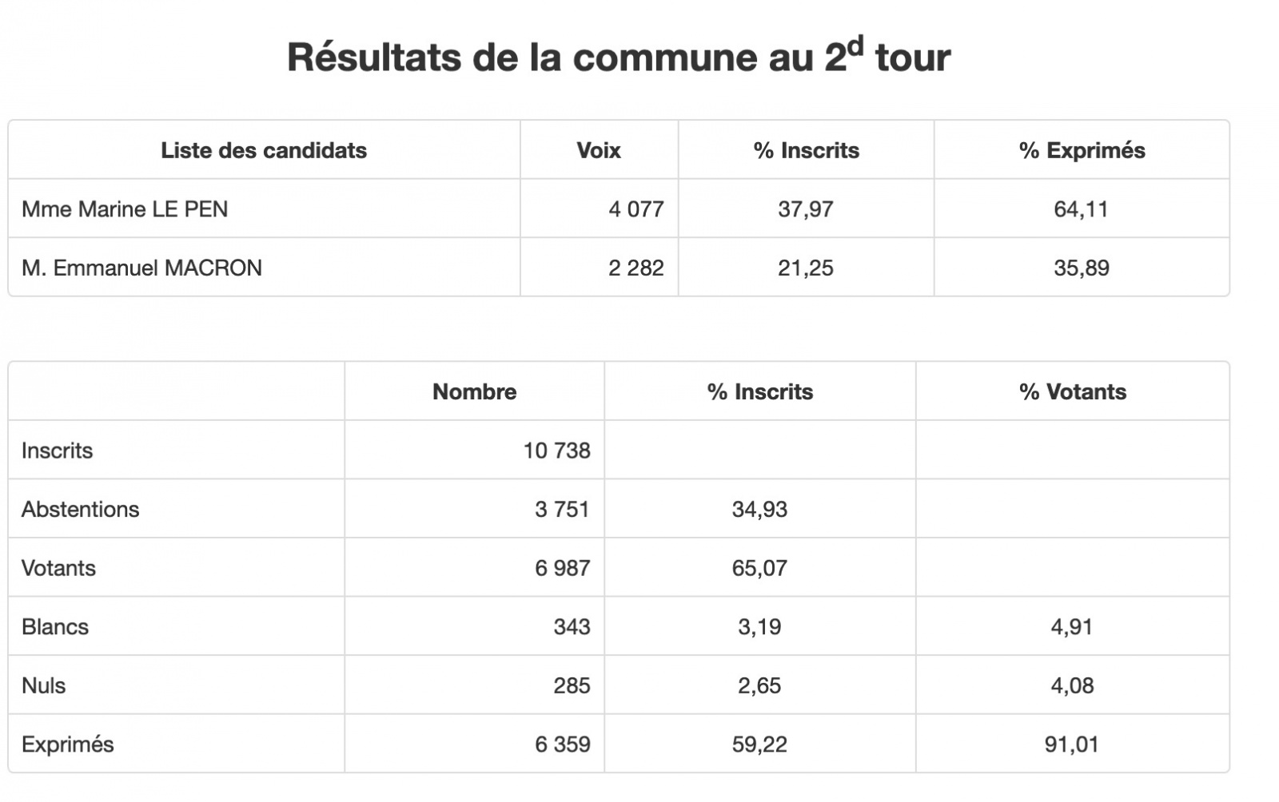Click the Résultats de la commune heading

coord(619,56)
